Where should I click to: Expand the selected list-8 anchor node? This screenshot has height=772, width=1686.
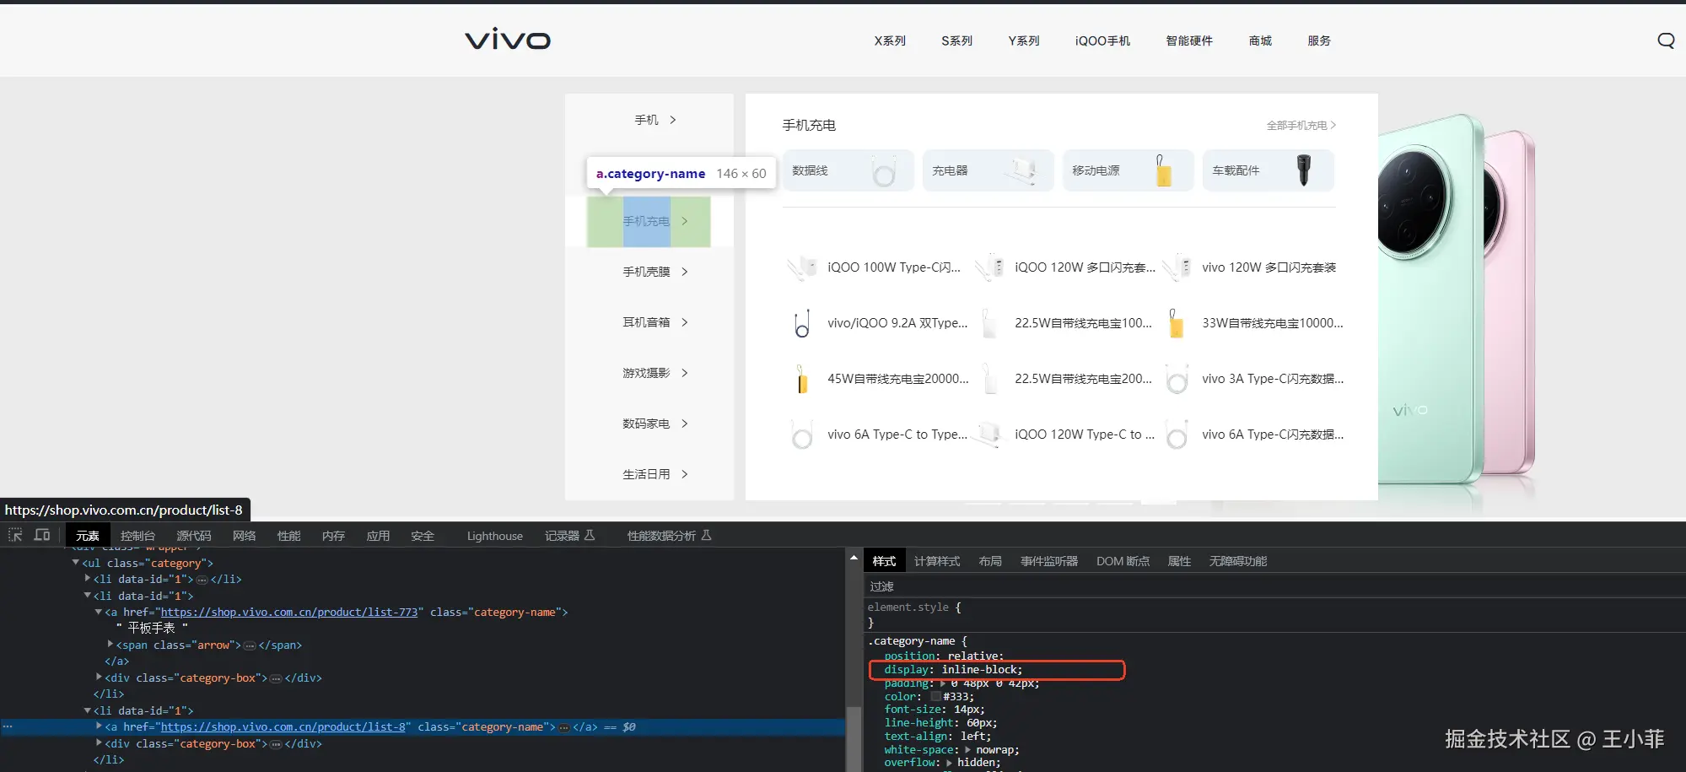pos(99,726)
